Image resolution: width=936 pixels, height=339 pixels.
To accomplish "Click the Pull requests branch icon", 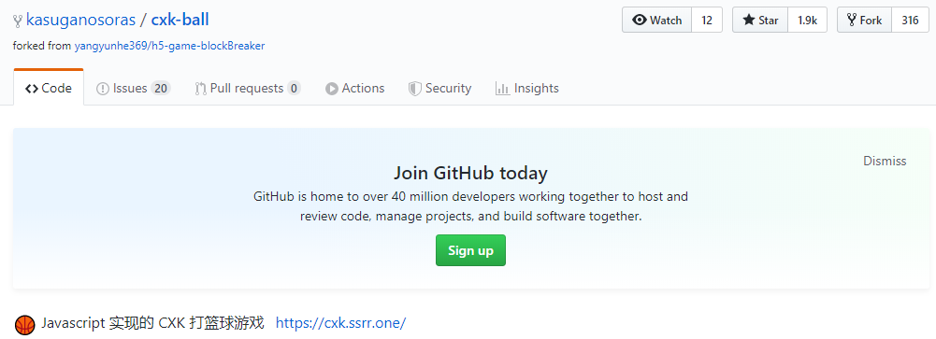I will pyautogui.click(x=200, y=89).
